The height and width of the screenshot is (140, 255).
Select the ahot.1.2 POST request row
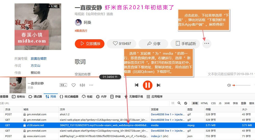pyautogui.click(x=128, y=114)
